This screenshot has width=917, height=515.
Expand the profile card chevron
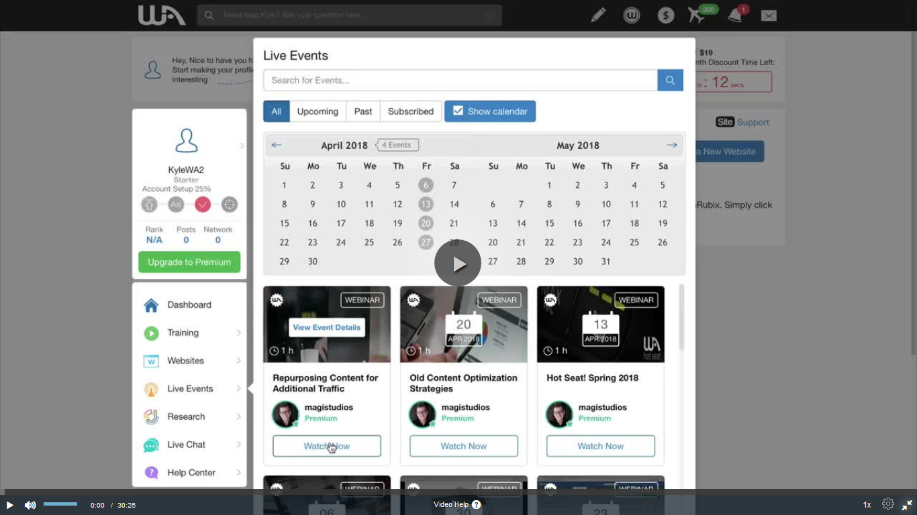tap(242, 146)
